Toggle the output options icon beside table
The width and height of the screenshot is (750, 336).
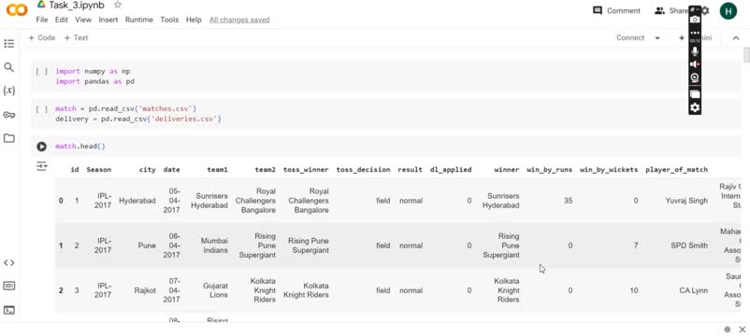coord(41,166)
